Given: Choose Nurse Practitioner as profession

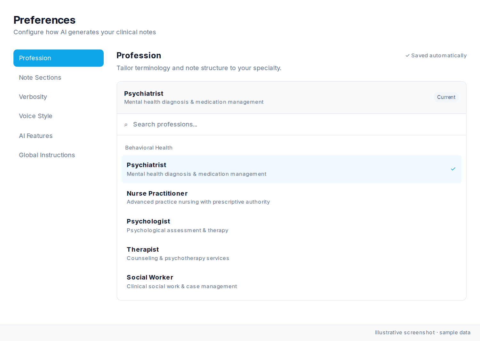Looking at the screenshot, I should point(292,197).
